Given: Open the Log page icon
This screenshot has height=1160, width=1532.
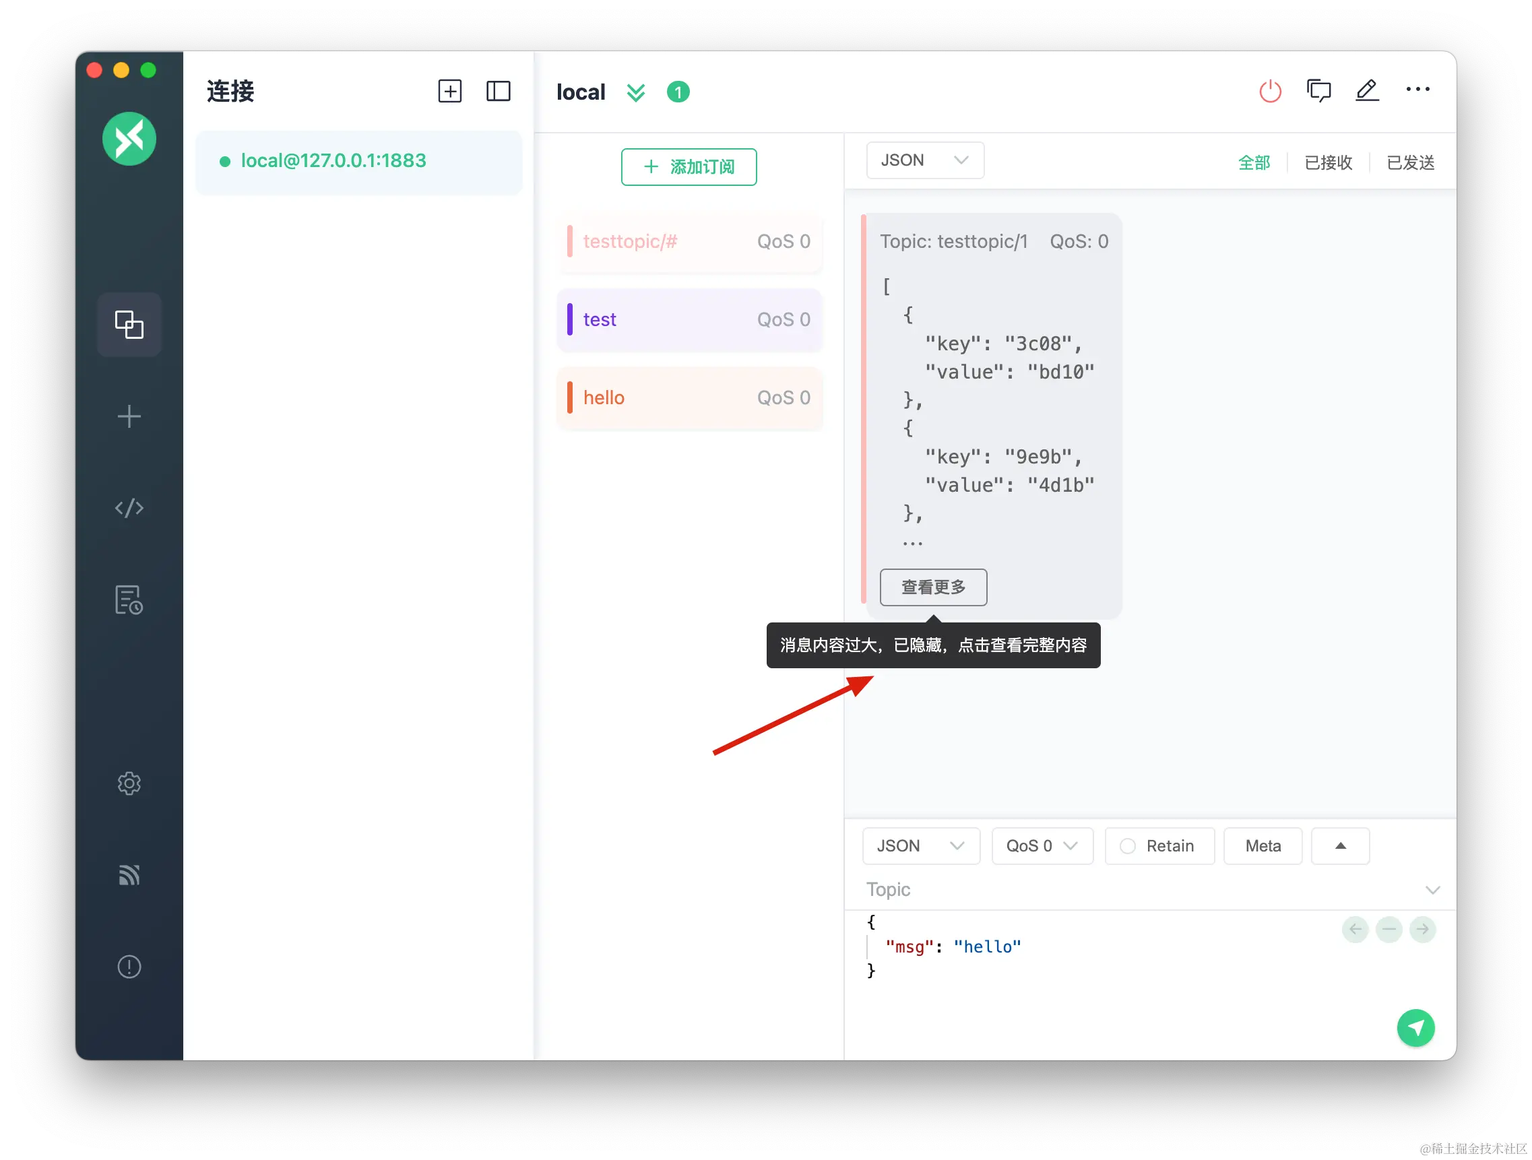Looking at the screenshot, I should (129, 600).
